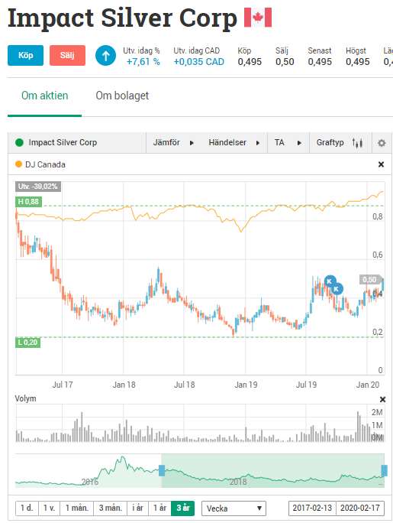Click the Utv. -39,02% label
Screen dimensions: 393x523
point(38,187)
